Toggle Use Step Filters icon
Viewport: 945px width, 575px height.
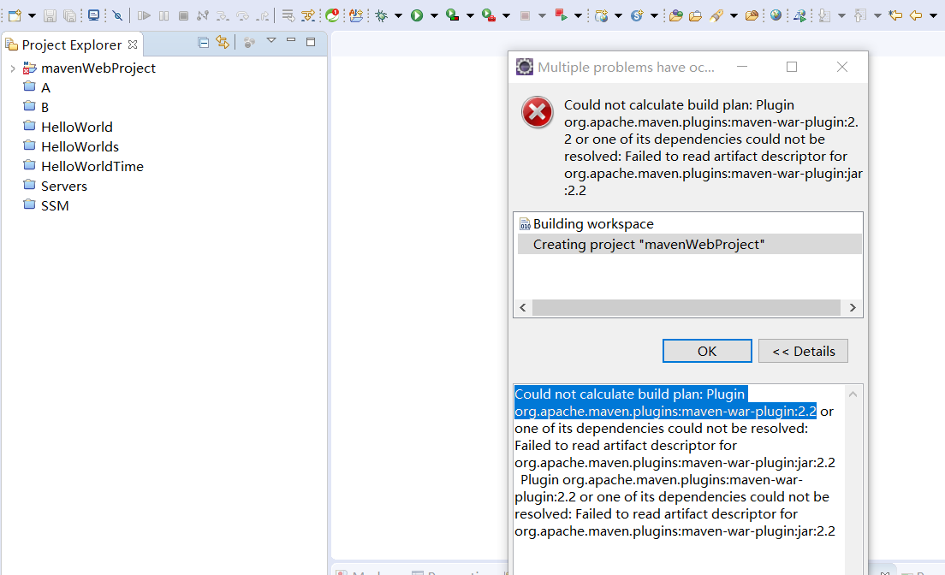click(308, 15)
